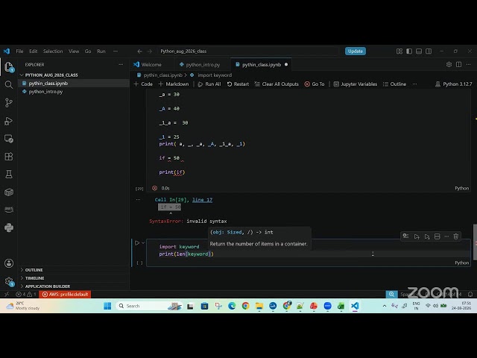Image resolution: width=477 pixels, height=358 pixels.
Task: Open Jupyter Variables panel
Action: (356, 84)
